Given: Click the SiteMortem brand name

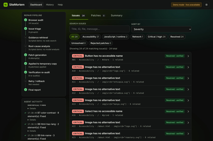Looking at the screenshot, I should click(x=17, y=5).
